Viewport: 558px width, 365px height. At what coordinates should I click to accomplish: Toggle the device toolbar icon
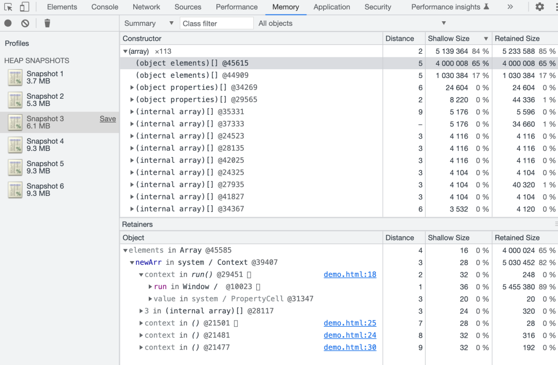point(24,7)
